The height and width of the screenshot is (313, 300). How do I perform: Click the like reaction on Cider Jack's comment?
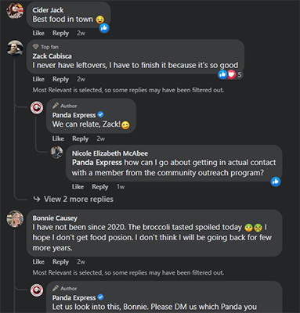pyautogui.click(x=104, y=28)
